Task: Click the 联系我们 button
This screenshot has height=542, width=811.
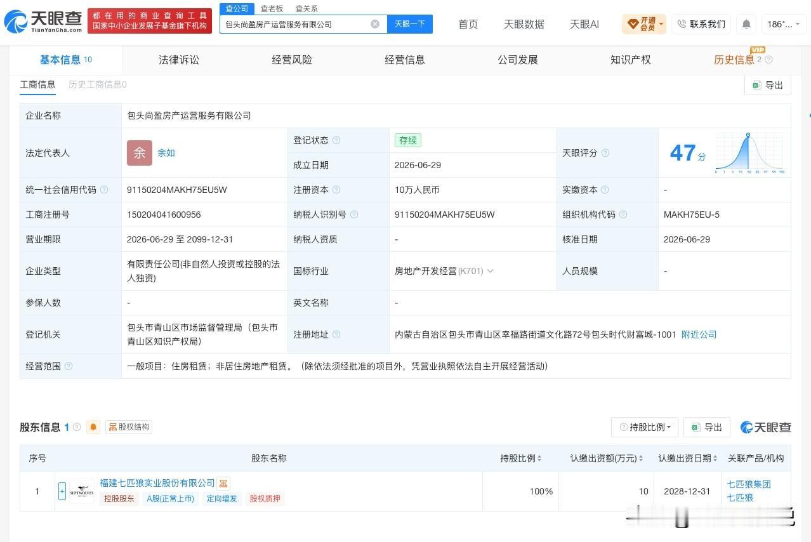Action: (701, 24)
